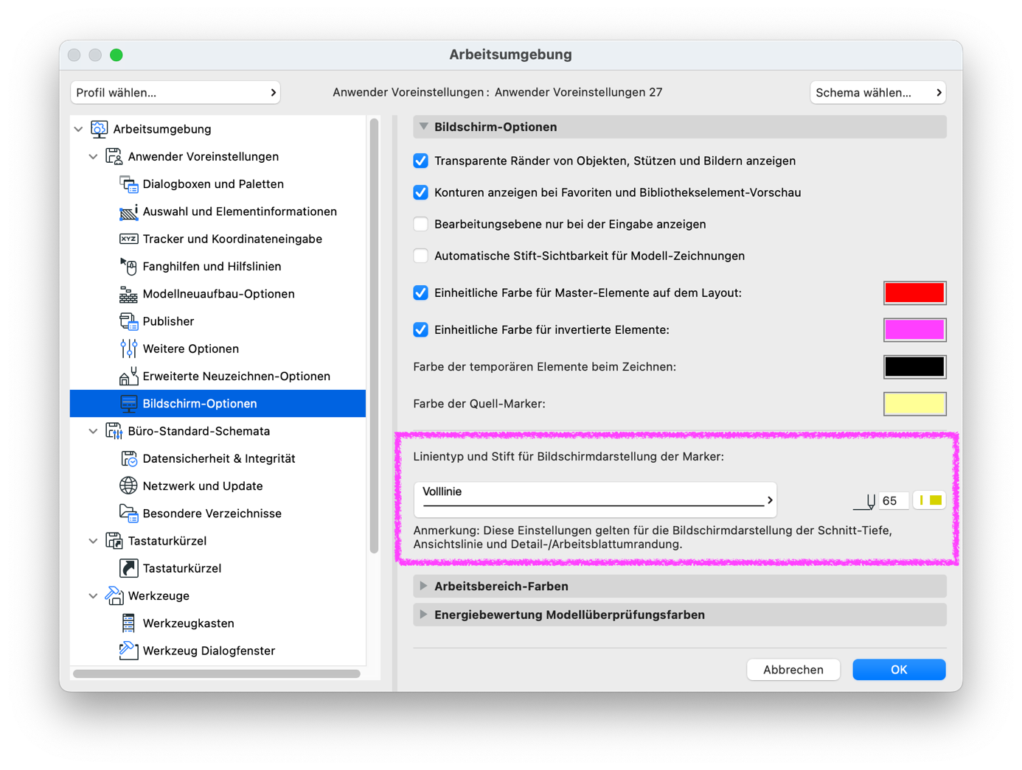The image size is (1022, 770).
Task: Collapse Büro-Standard-Schemata tree node
Action: (x=94, y=431)
